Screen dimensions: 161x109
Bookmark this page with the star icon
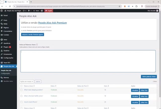tap(119, 6)
